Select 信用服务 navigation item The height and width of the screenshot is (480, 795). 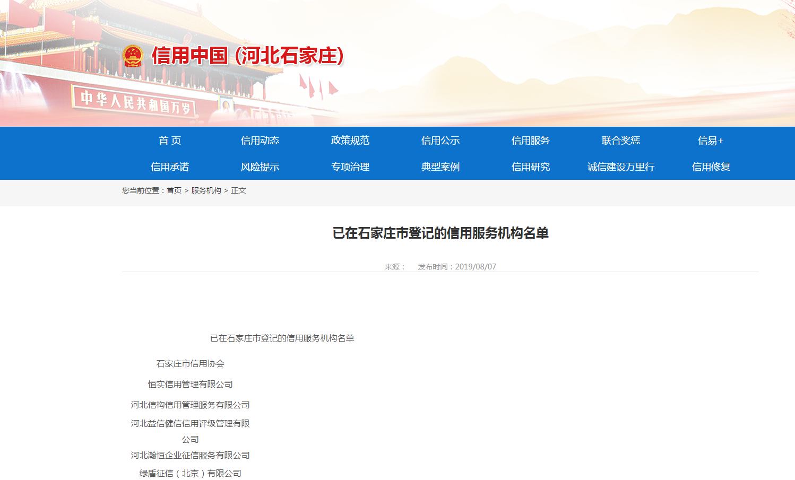coord(531,140)
